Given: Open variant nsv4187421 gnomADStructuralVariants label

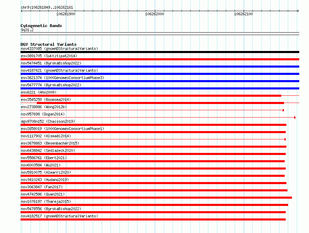Looking at the screenshot, I should (x=59, y=70).
